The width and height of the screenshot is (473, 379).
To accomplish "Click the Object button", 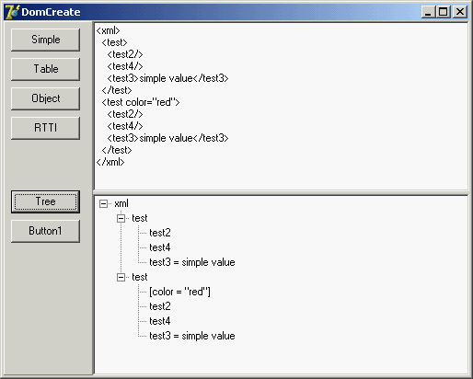I will coord(45,98).
